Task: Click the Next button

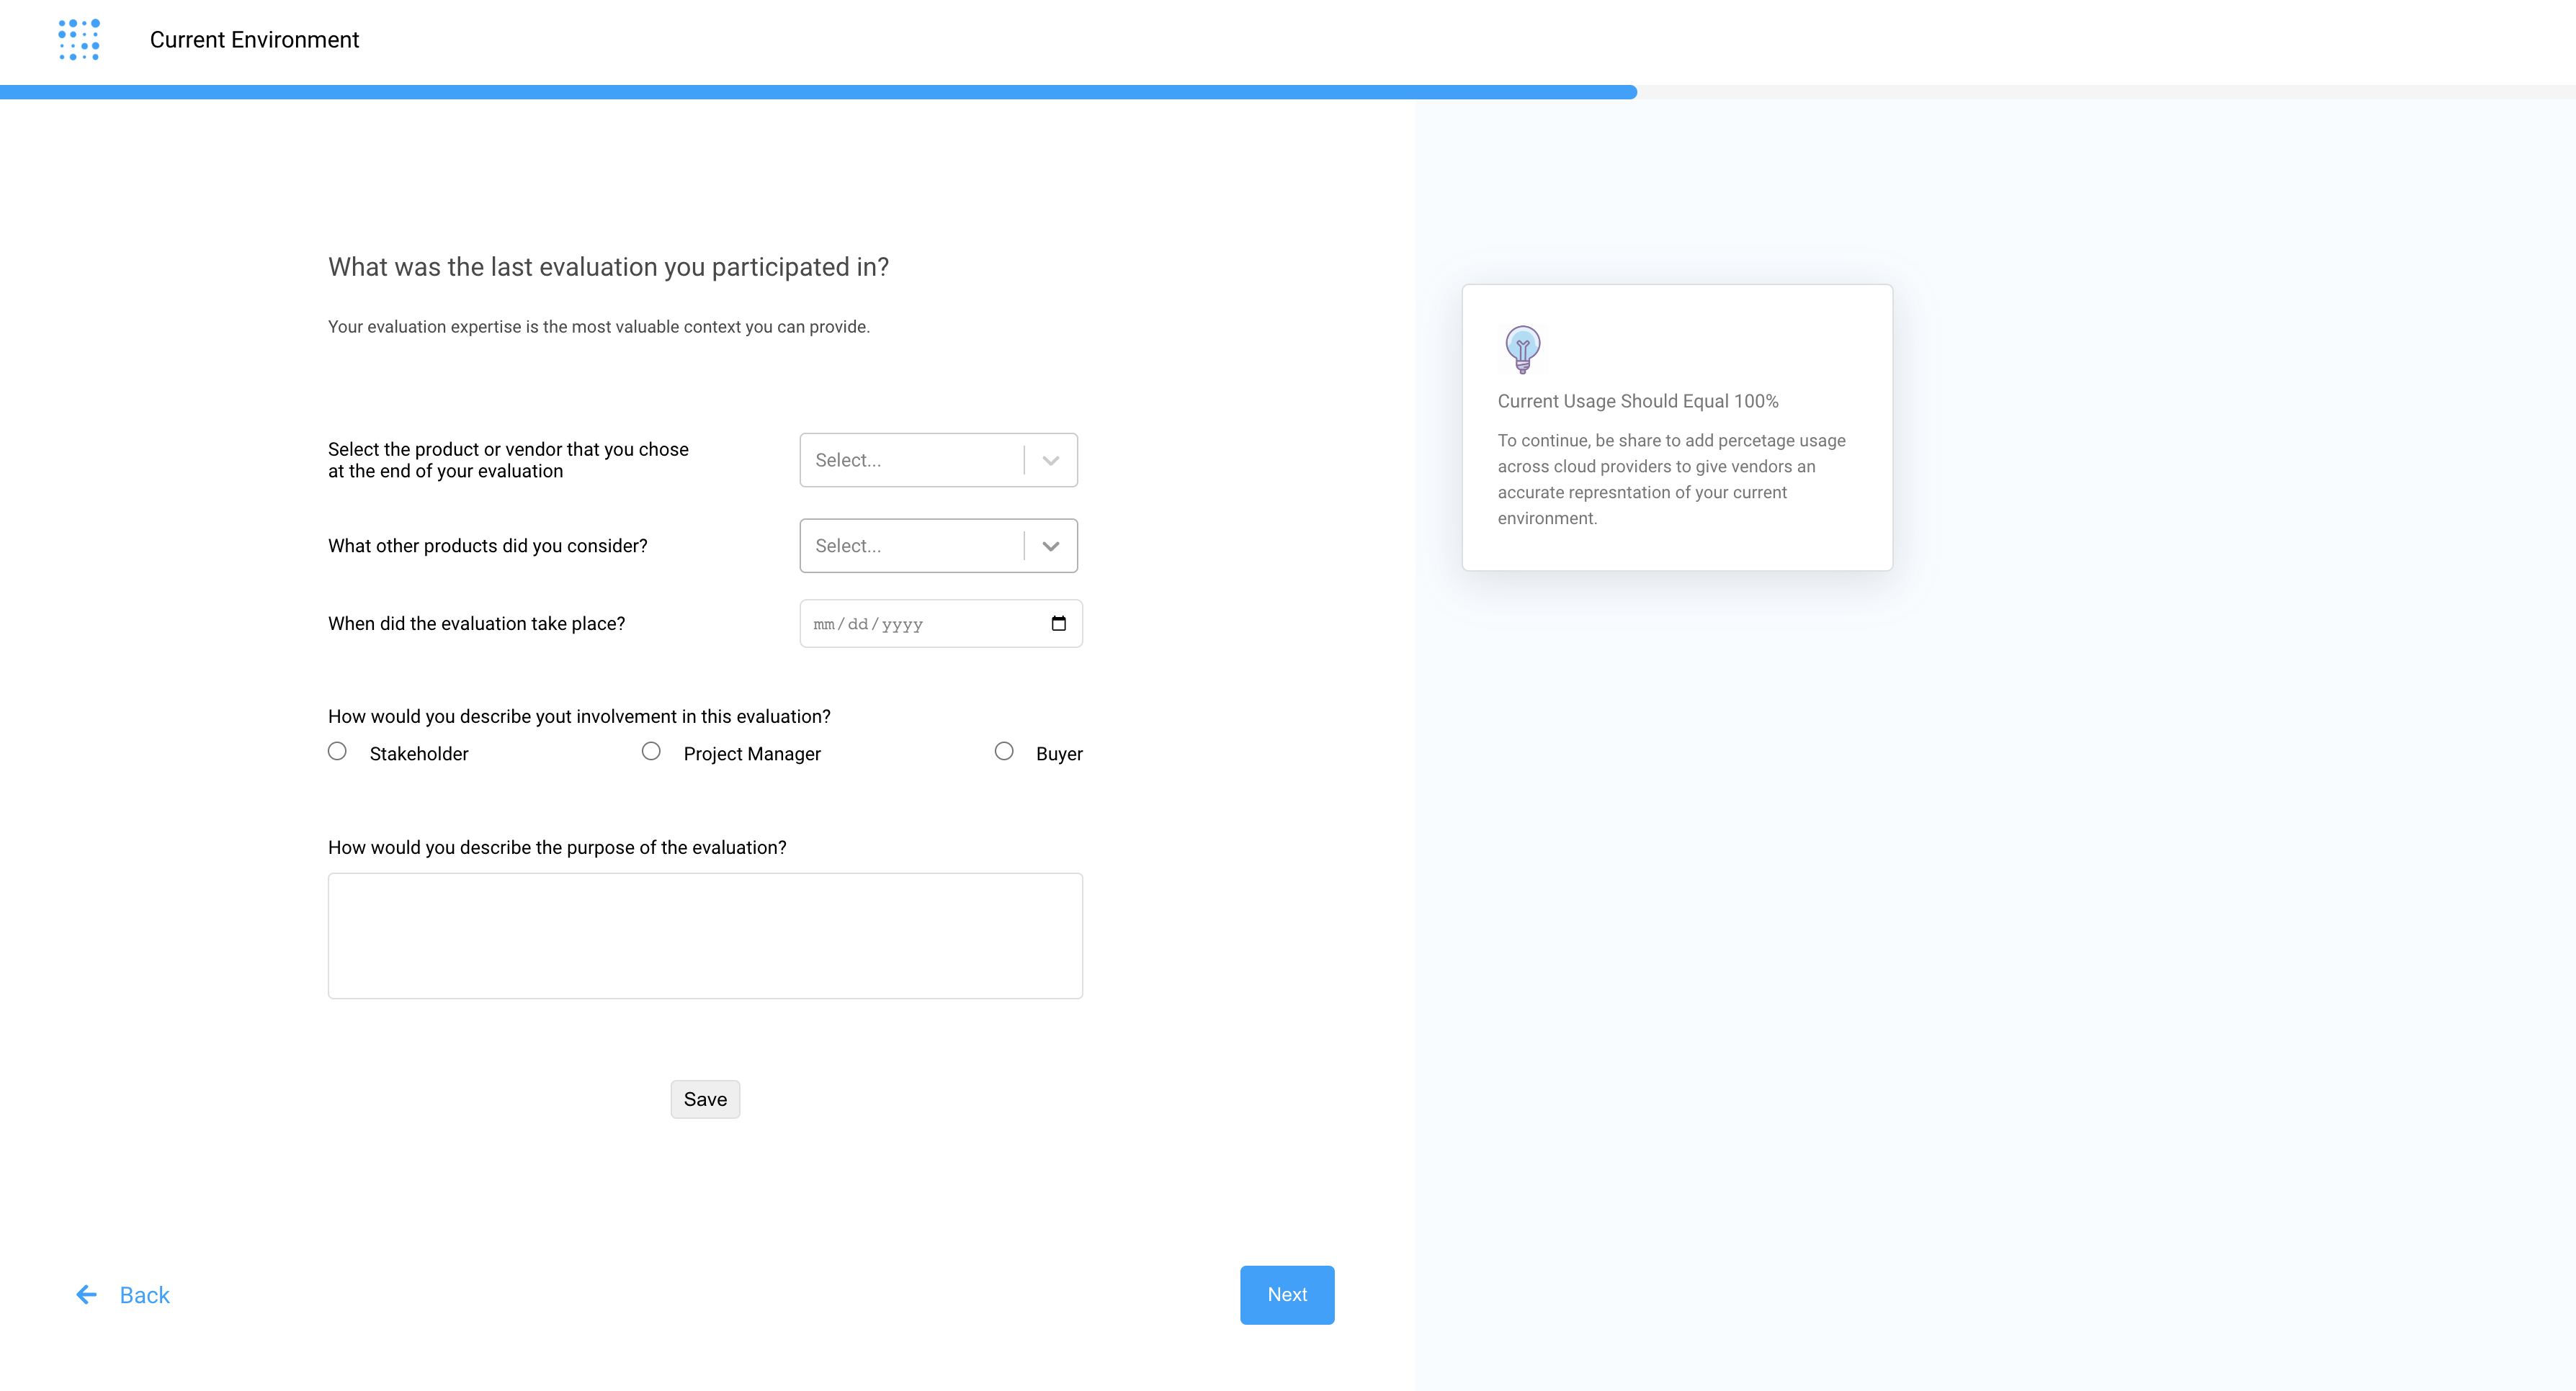Action: coord(1287,1295)
